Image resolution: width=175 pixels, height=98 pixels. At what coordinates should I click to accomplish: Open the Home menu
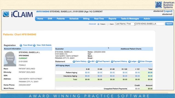point(40,19)
